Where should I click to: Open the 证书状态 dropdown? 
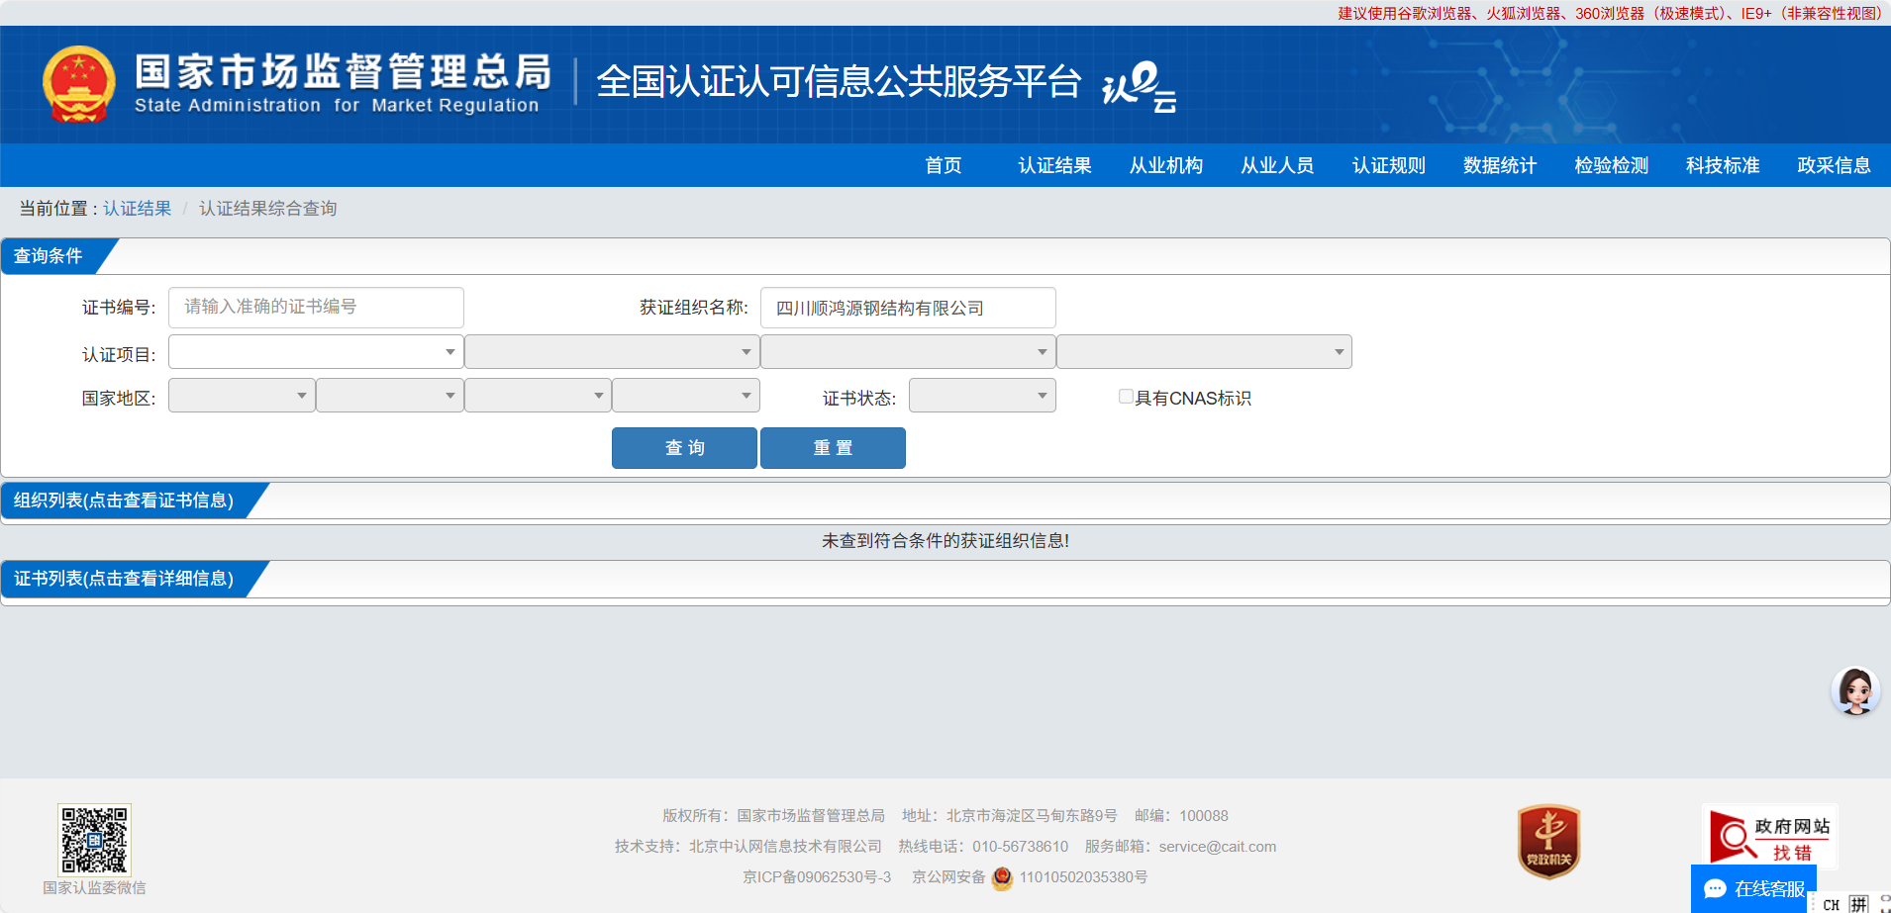[x=982, y=396]
